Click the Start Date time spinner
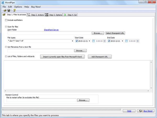157x118 pixels. click(x=105, y=41)
